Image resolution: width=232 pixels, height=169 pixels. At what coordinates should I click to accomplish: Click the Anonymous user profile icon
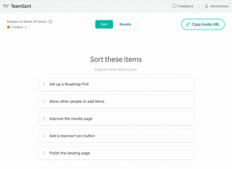click(206, 6)
